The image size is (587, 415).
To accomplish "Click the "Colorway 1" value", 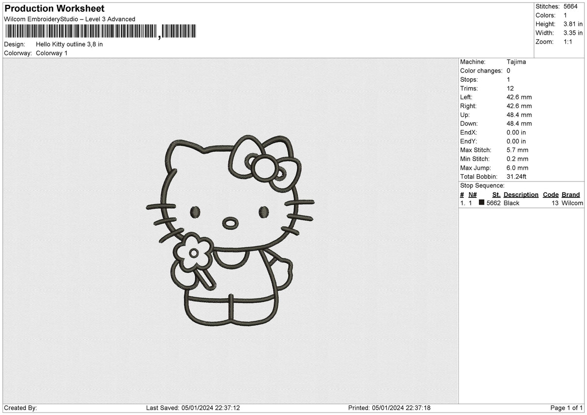I will pyautogui.click(x=51, y=53).
